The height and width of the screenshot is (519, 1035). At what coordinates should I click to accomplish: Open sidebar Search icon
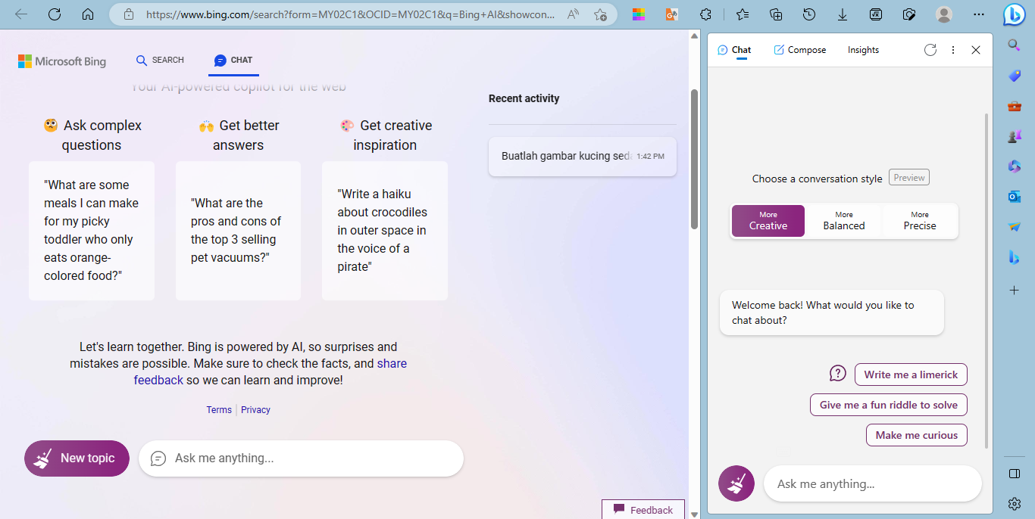point(1015,45)
